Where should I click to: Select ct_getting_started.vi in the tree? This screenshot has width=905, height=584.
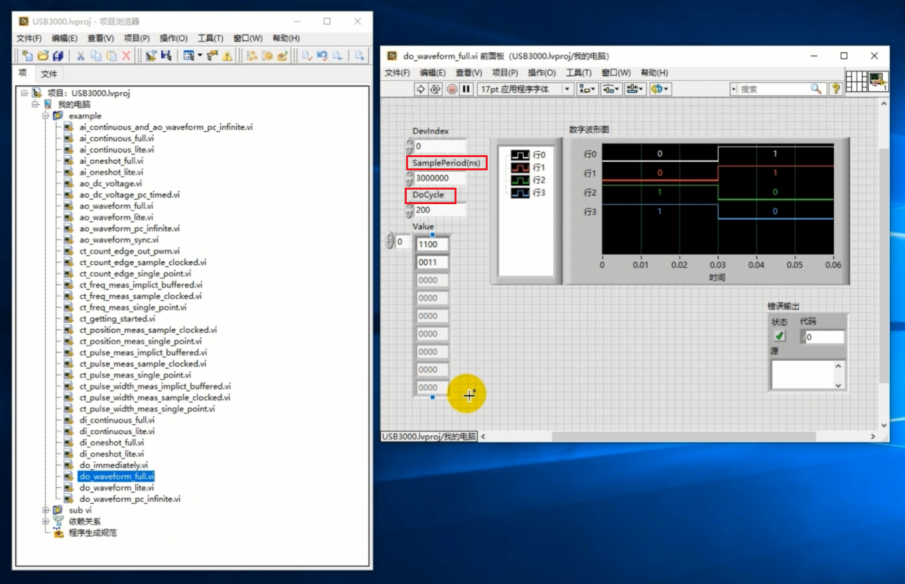(117, 319)
